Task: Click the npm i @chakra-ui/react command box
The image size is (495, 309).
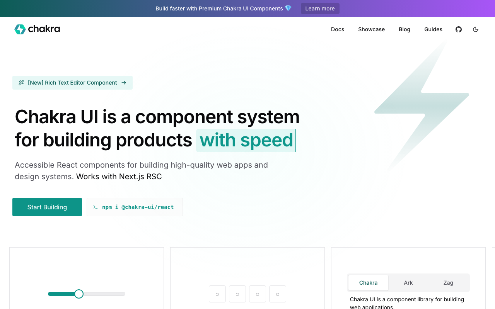Action: [135, 207]
